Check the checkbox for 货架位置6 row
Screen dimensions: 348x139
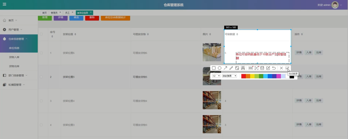[41, 53]
